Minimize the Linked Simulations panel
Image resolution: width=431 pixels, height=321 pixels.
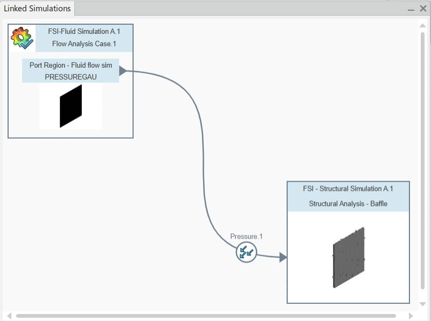411,9
